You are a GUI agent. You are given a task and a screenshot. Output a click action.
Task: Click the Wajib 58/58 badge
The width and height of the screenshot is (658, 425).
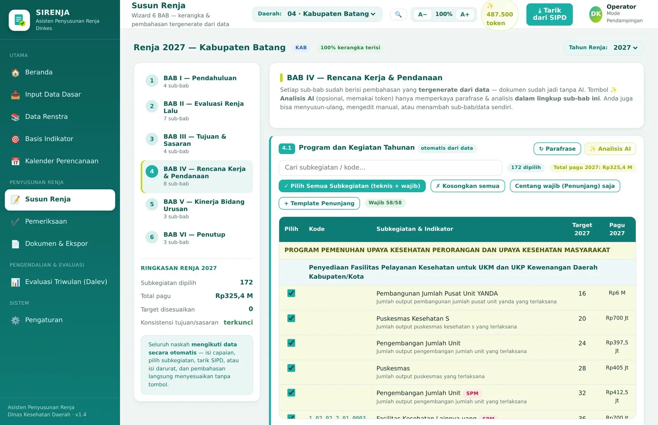point(385,203)
